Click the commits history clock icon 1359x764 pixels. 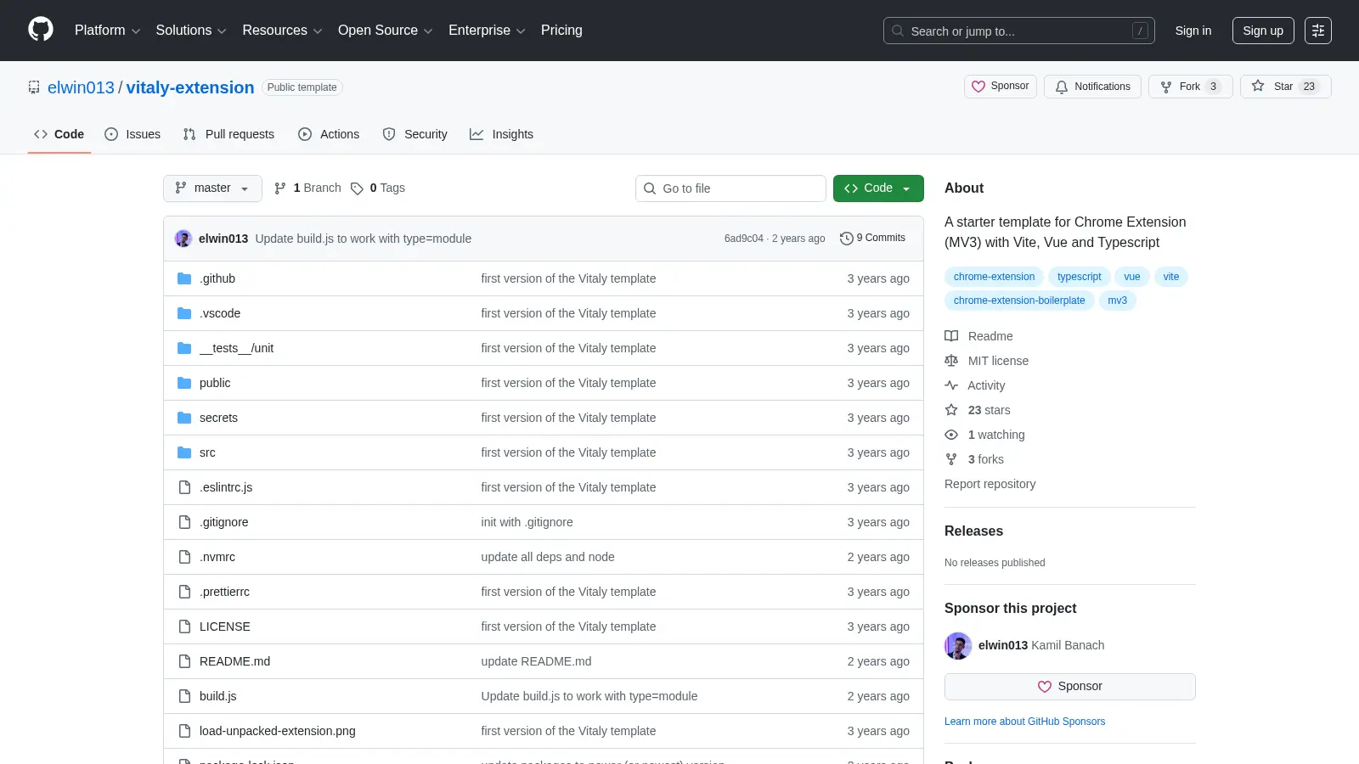pyautogui.click(x=846, y=239)
